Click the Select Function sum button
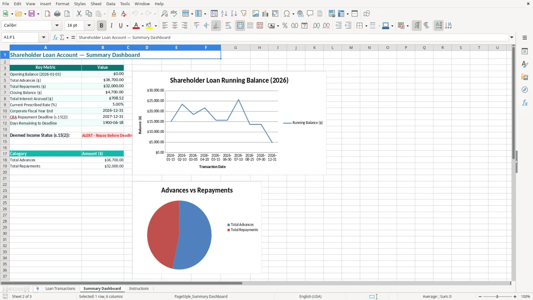Image resolution: width=533 pixels, height=300 pixels. [x=62, y=37]
